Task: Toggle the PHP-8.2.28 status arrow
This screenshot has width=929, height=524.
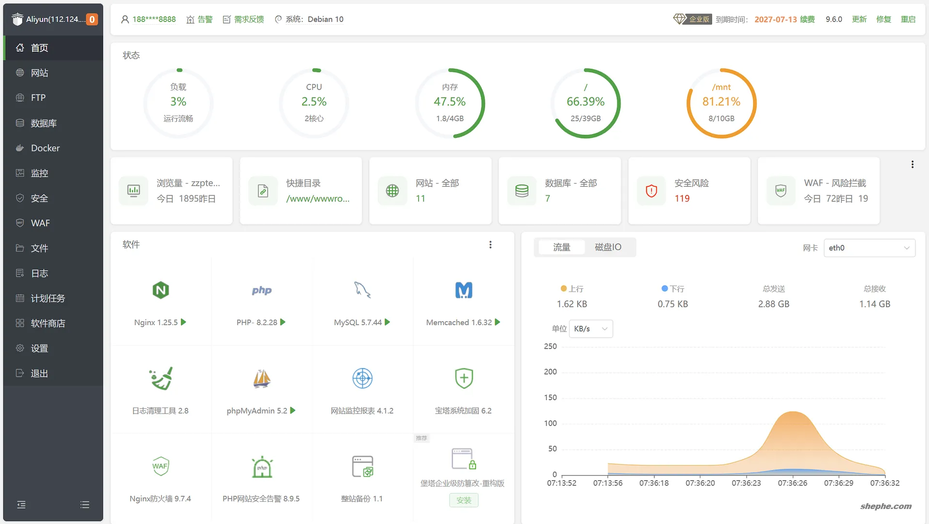Action: coord(283,322)
